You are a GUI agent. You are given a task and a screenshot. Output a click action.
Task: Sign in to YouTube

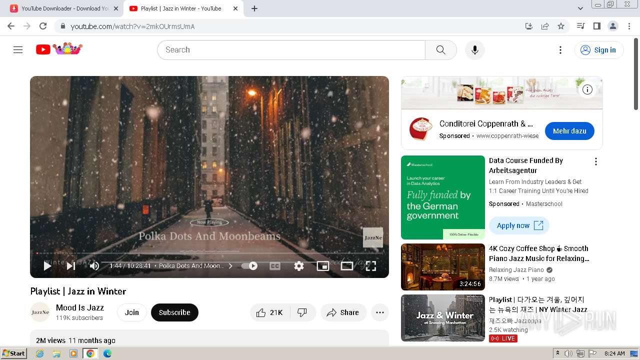point(599,49)
